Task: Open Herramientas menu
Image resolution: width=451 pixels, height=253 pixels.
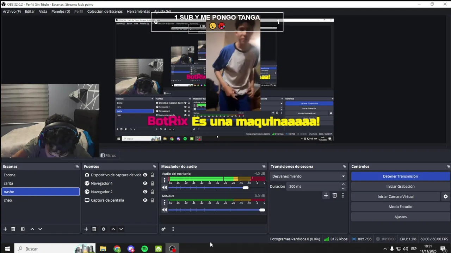Action: click(138, 12)
